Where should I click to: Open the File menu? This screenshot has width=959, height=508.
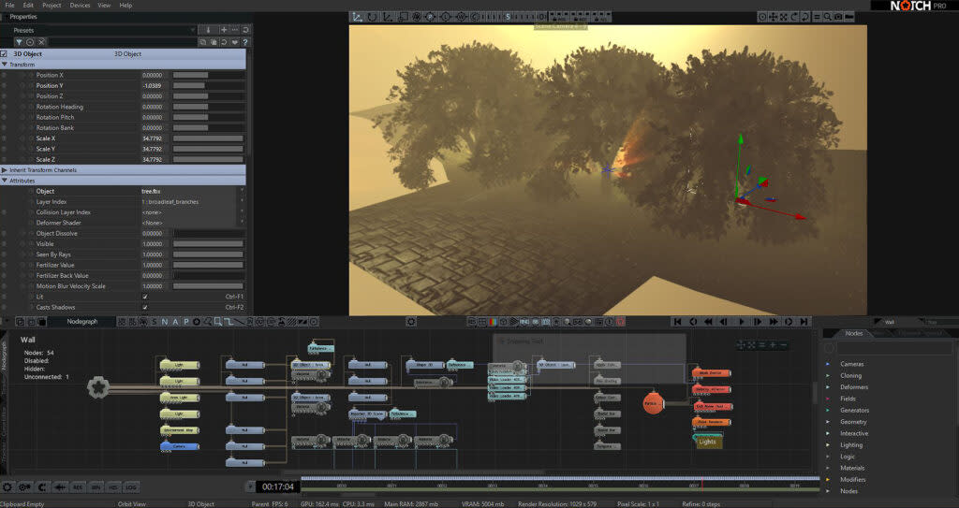point(9,5)
